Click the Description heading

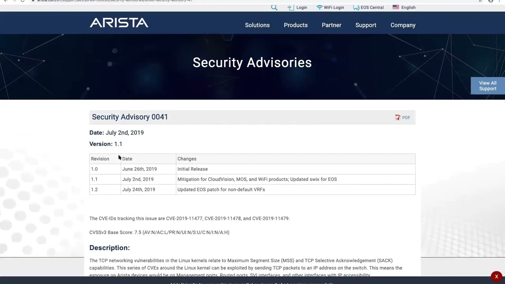pos(109,248)
